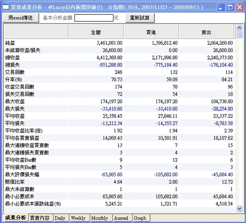The image size is (246, 223).
Task: Focus the 基本分析金額 amount input field
Action: pos(94,18)
